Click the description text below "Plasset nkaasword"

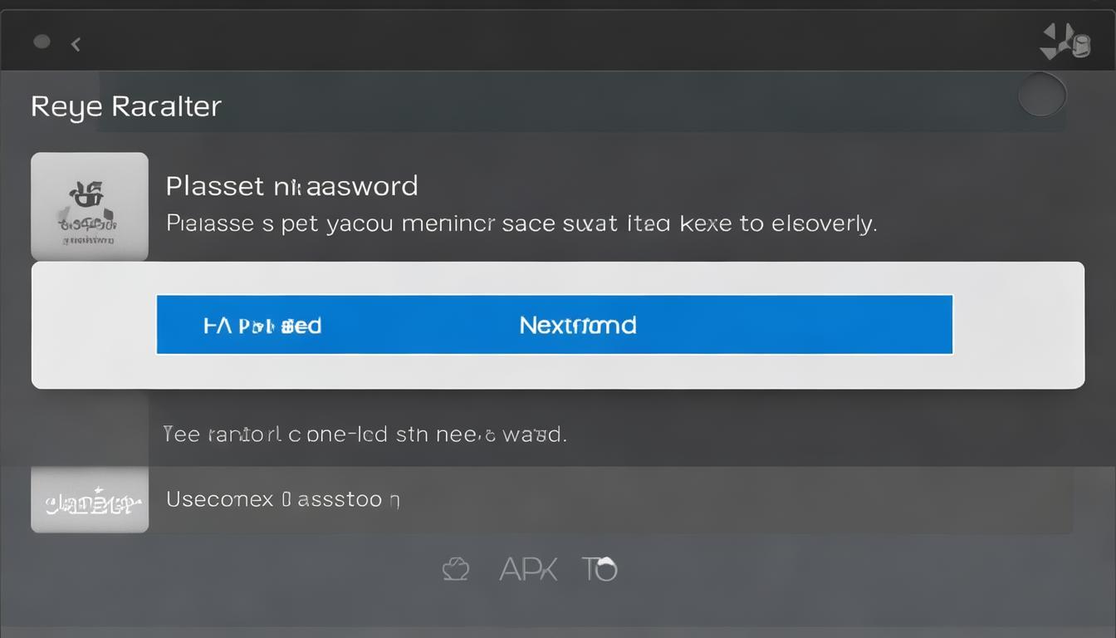(521, 223)
